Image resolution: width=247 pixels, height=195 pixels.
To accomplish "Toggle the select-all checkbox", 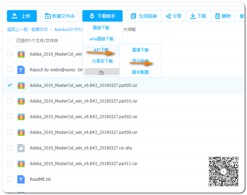I will [x=10, y=40].
